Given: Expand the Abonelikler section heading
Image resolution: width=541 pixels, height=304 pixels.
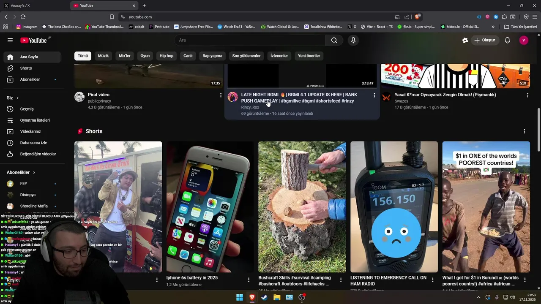Looking at the screenshot, I should [21, 172].
